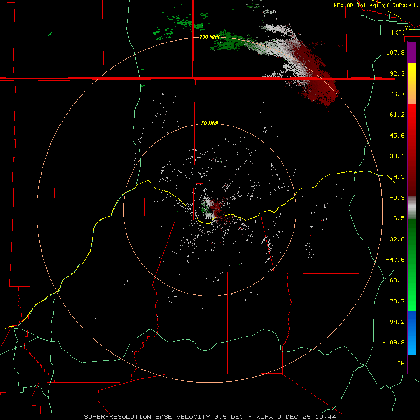Click the -32.0 legend value
The width and height of the screenshot is (420, 420).
tap(395, 239)
